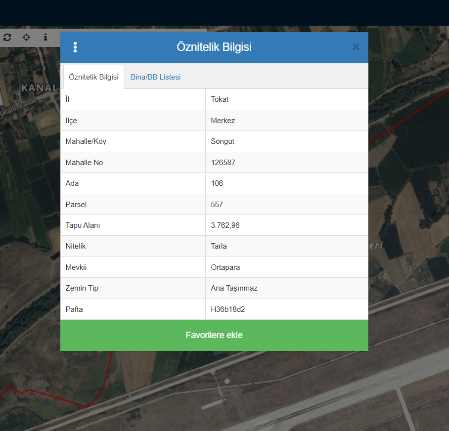Image resolution: width=449 pixels, height=431 pixels.
Task: Click the Favorilere ekle button
Action: (214, 335)
